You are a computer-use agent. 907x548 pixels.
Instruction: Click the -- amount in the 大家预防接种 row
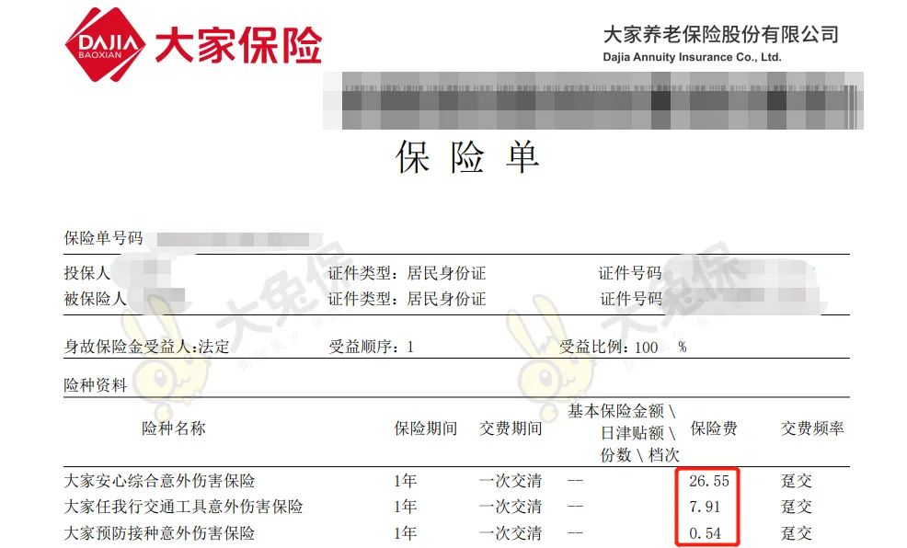576,532
